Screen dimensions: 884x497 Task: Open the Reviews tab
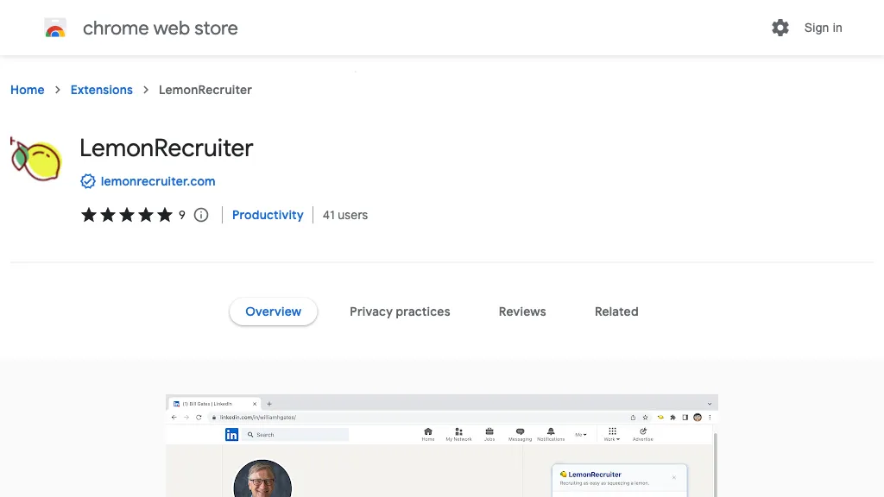click(522, 311)
